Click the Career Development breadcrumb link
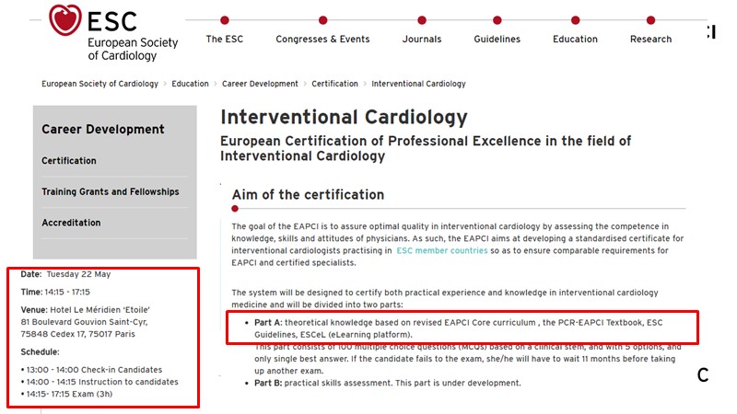 [260, 84]
